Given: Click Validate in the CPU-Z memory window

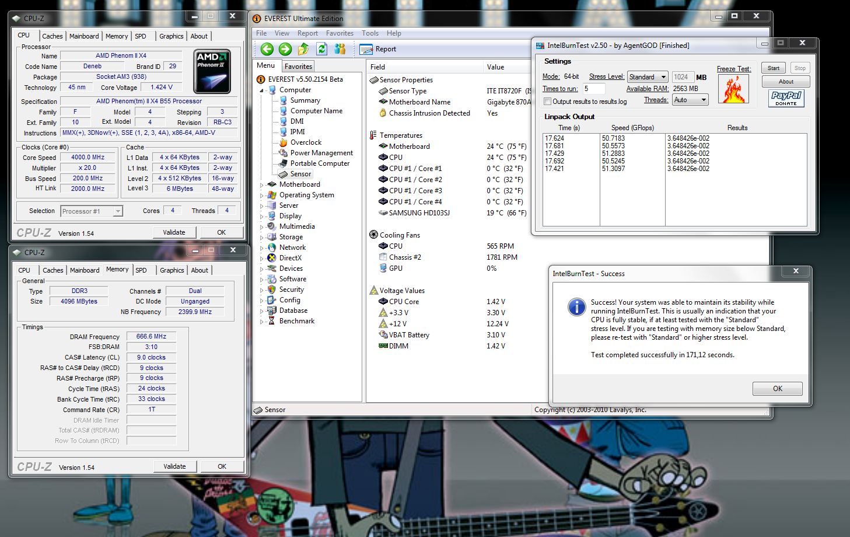Looking at the screenshot, I should click(174, 466).
